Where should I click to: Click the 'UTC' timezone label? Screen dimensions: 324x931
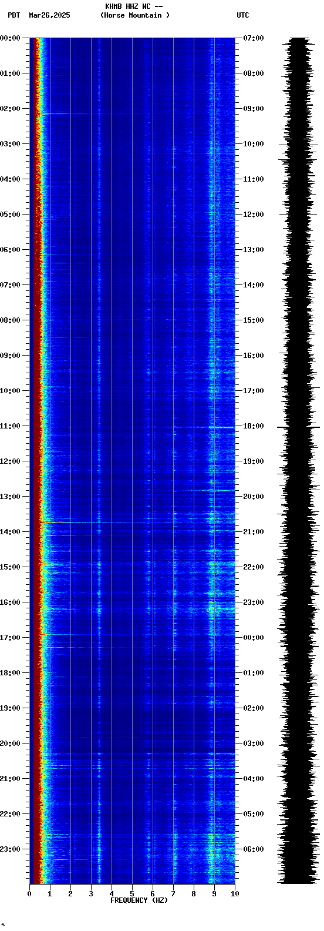243,15
